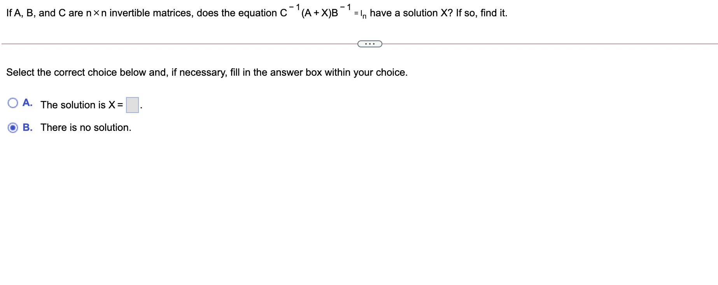Image resolution: width=718 pixels, height=285 pixels.
Task: Deselect the currently chosen option B
Action: click(x=13, y=127)
